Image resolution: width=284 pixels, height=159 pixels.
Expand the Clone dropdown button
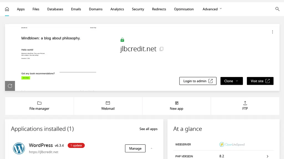232,81
